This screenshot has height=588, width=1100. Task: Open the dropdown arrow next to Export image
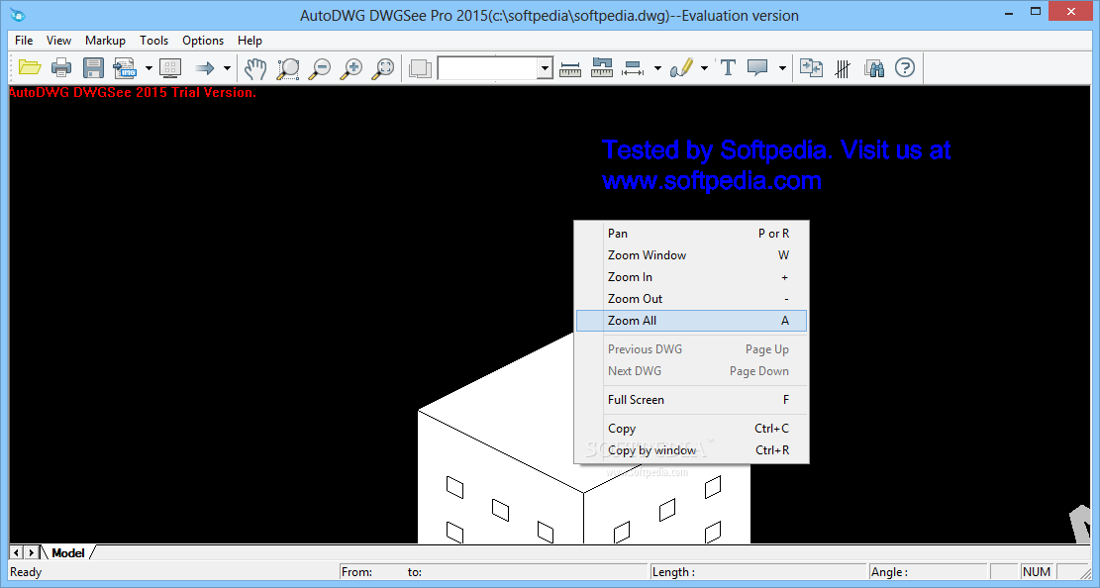pos(149,68)
